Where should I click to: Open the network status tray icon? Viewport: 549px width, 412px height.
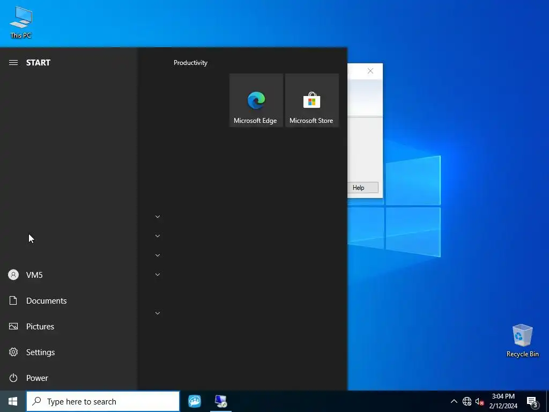click(x=467, y=401)
